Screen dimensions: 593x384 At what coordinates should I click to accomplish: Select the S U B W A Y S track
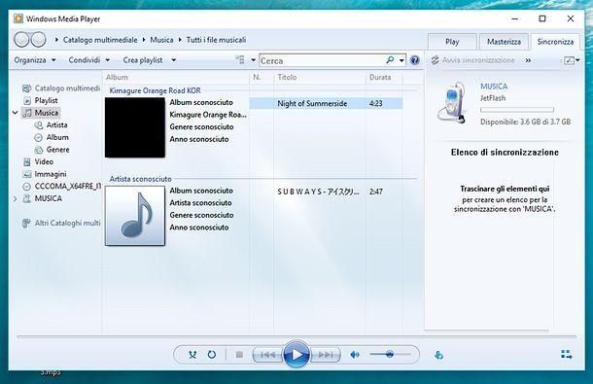click(x=326, y=192)
